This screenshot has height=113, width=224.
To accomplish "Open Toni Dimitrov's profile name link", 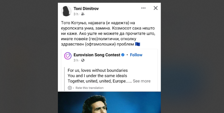I will click(x=86, y=8).
